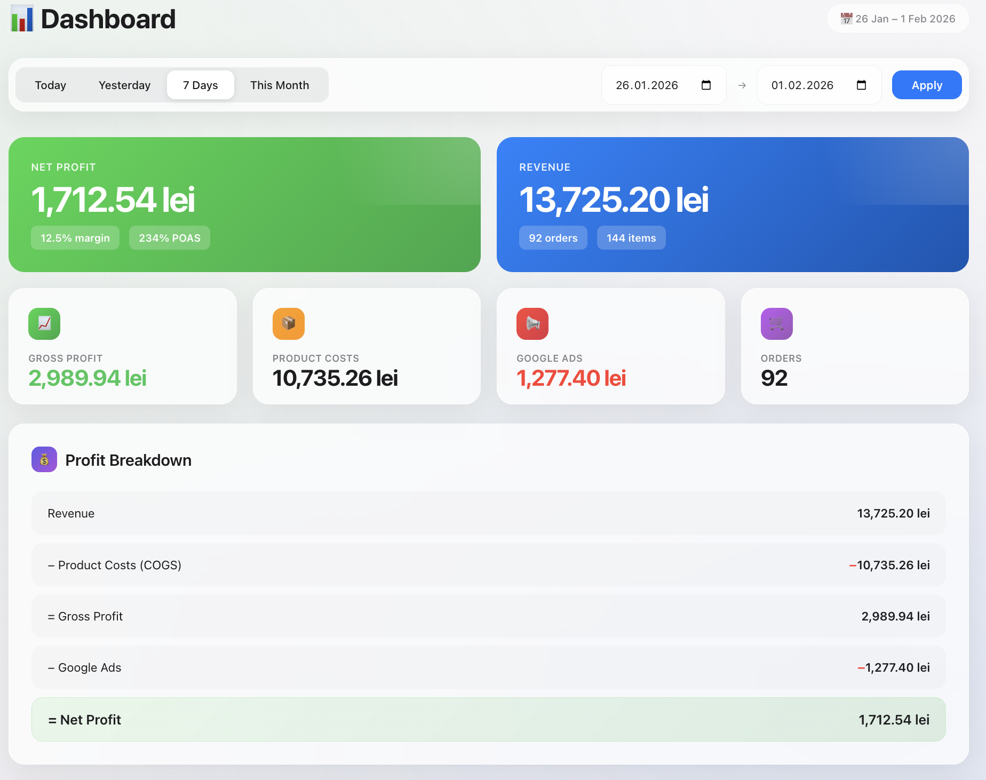Click the 234% POAS badge
The height and width of the screenshot is (780, 986).
[169, 237]
